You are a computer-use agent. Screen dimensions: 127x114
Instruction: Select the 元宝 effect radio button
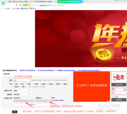coord(14,84)
